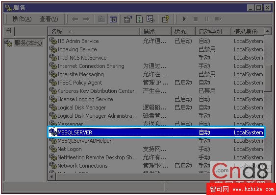Click gear icon of Indexing Service
This screenshot has width=276, height=195.
(x=53, y=49)
